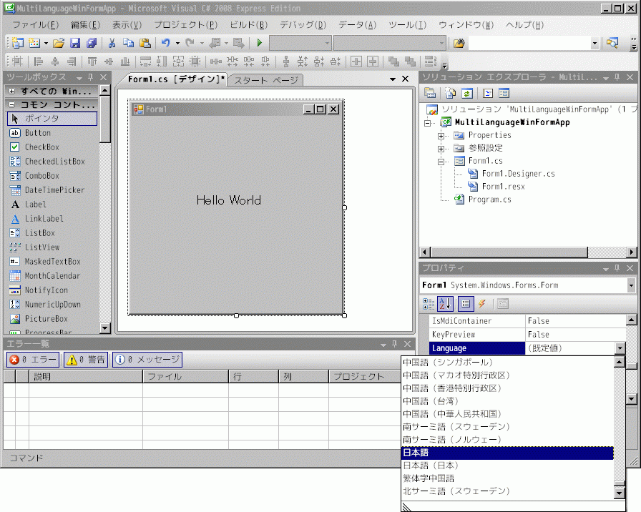Choose 中国語 (台湾) from the language list
The image size is (641, 512).
[x=507, y=401]
